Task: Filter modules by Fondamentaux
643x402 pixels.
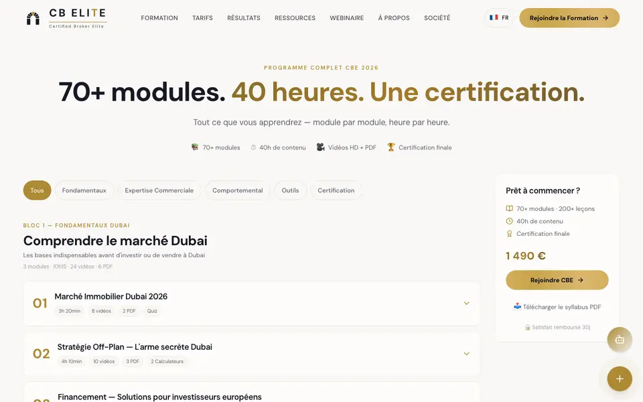Action: 84,190
